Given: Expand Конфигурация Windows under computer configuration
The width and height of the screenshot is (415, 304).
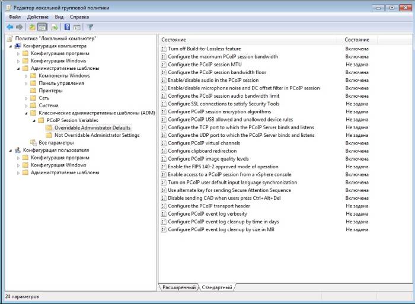Looking at the screenshot, I should point(18,61).
